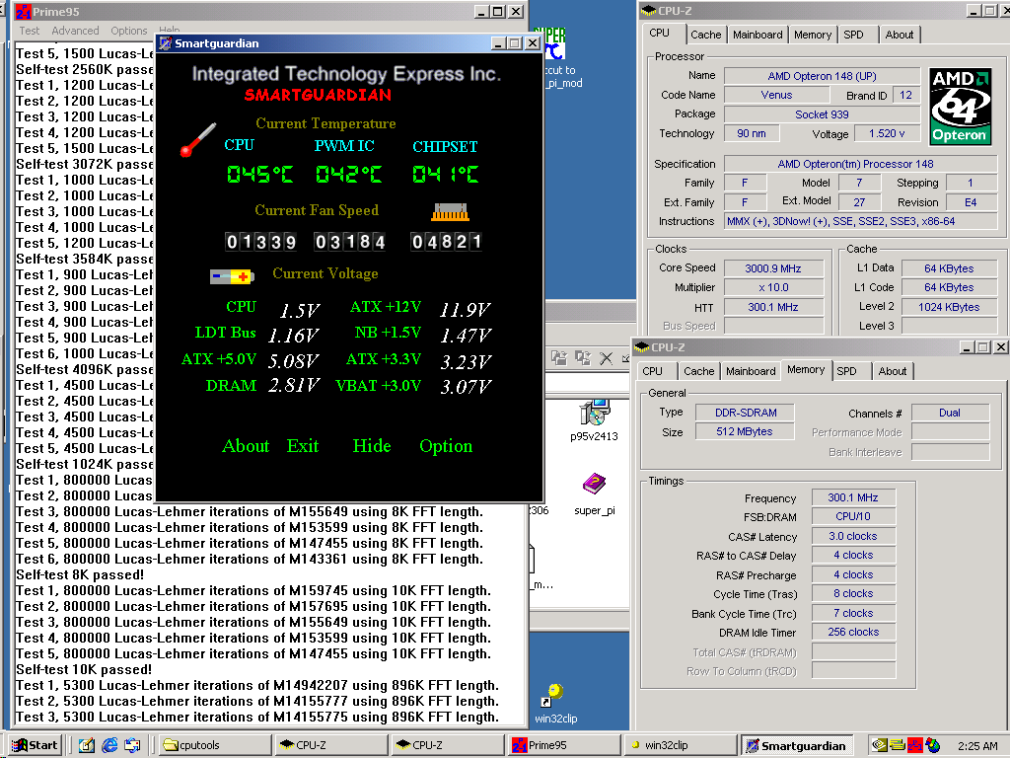Screen dimensions: 1010x758
Task: Open About tab in CPU-Z Processor window
Action: pos(900,35)
